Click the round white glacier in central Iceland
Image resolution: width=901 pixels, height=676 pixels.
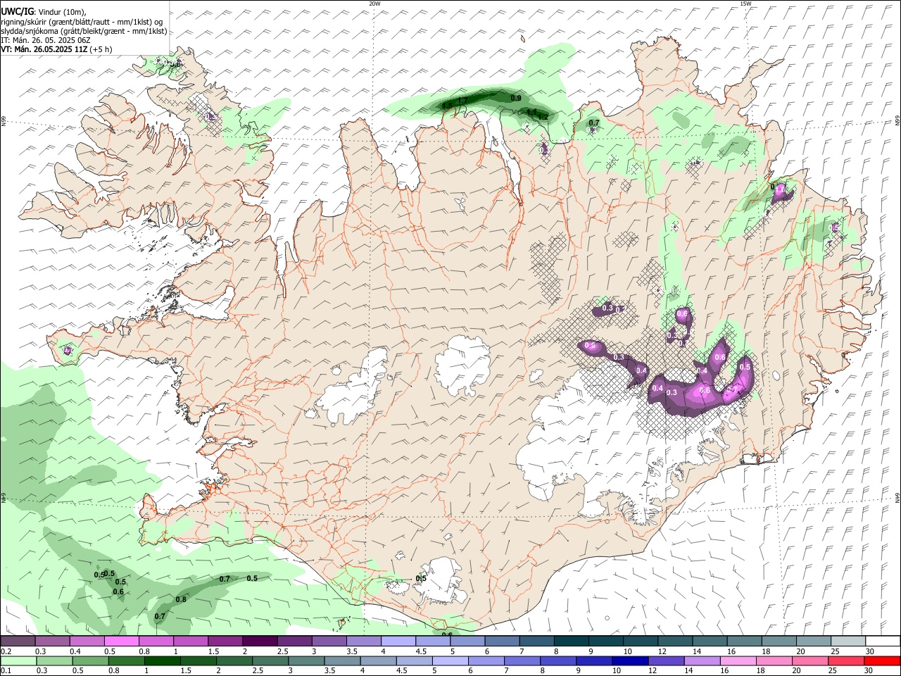coord(463,365)
